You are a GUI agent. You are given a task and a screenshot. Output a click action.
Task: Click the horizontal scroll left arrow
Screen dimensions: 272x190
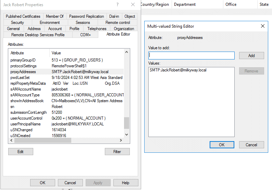pyautogui.click(x=11, y=140)
